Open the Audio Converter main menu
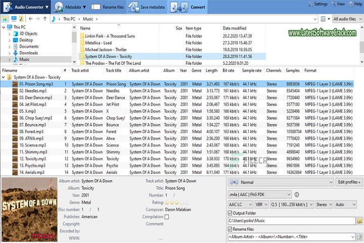The image size is (364, 243). (26, 7)
